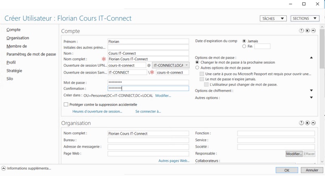Expand Informations supplémentaires arrow icon
Viewport: 325px width, 176px height.
point(4,168)
